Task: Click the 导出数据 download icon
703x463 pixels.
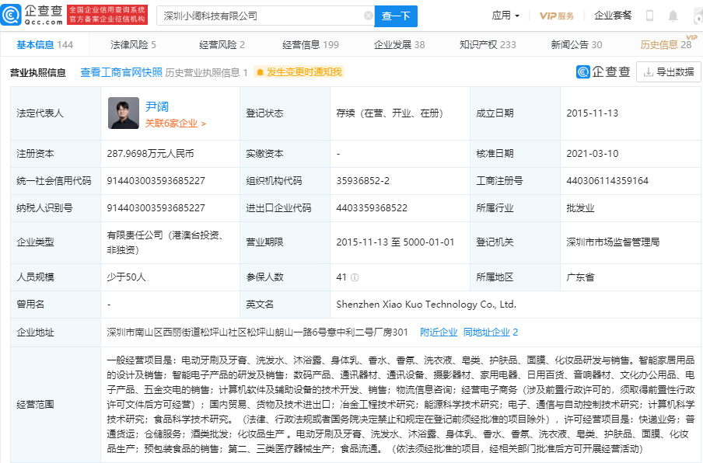Action: coord(648,71)
